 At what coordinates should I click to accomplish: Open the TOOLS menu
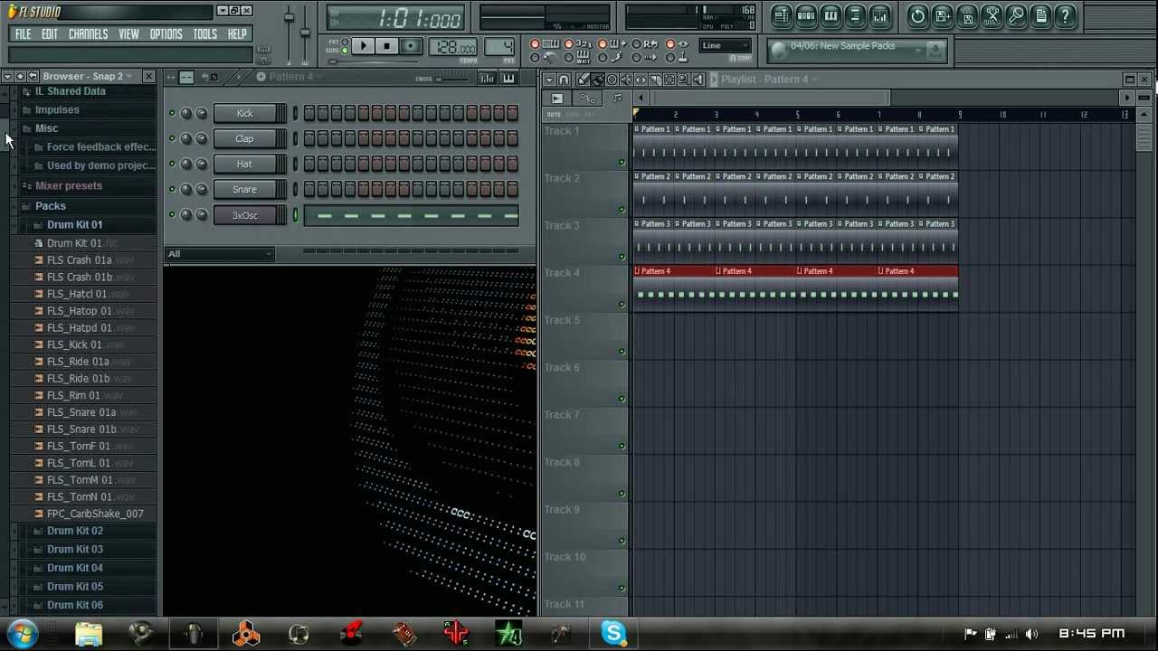(205, 34)
